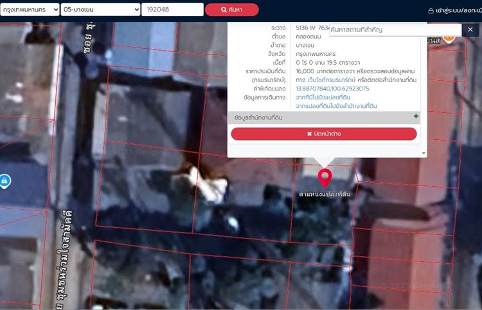Click the parcel number field 192048
The width and height of the screenshot is (482, 310).
click(x=172, y=10)
